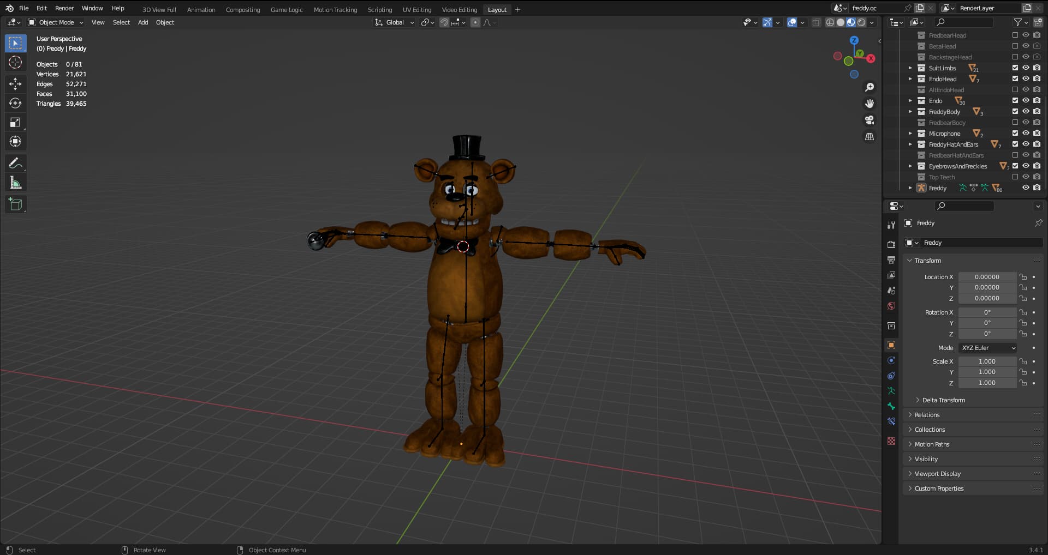
Task: Open the viewport Object menu
Action: (165, 22)
